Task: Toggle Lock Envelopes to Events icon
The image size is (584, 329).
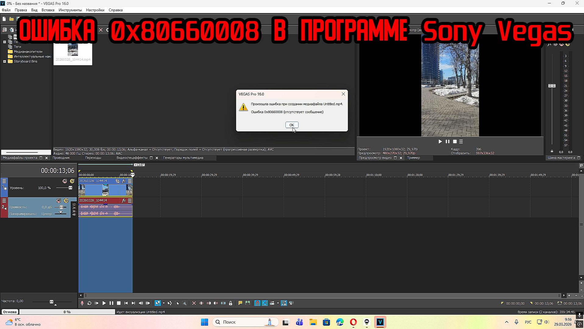Action: [284, 303]
